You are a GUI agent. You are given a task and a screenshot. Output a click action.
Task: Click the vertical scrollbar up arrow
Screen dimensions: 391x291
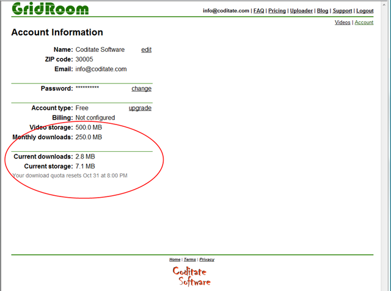[x=384, y=4]
